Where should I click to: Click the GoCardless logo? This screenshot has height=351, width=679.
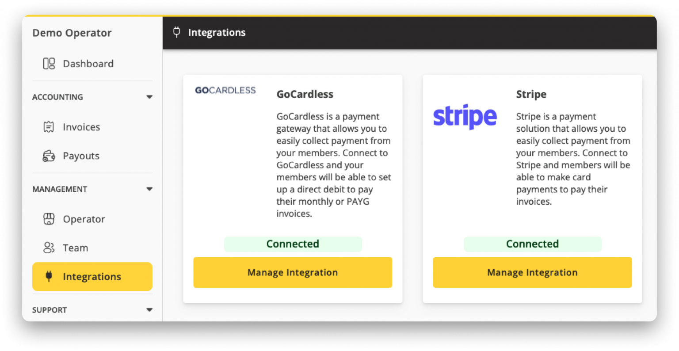225,90
